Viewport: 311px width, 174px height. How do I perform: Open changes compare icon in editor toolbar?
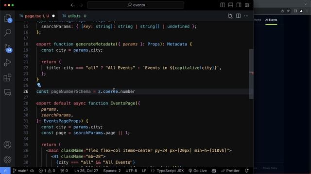click(230, 16)
